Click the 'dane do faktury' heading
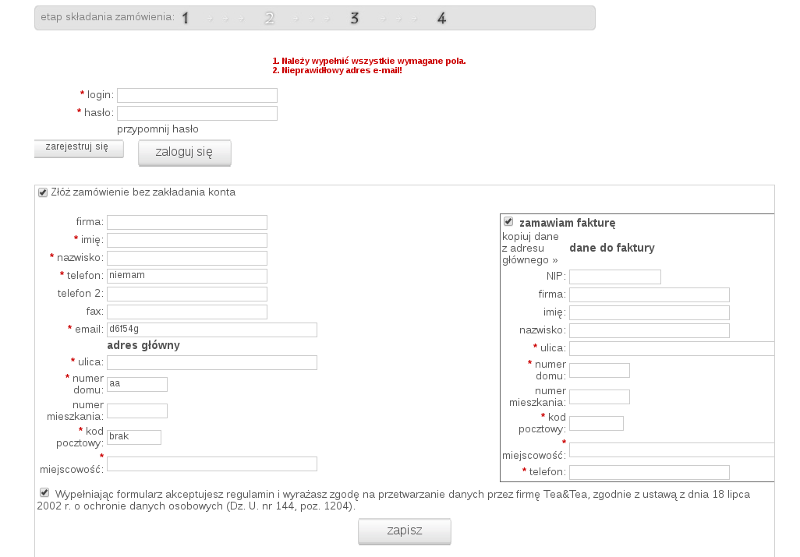The height and width of the screenshot is (557, 800). tap(612, 248)
